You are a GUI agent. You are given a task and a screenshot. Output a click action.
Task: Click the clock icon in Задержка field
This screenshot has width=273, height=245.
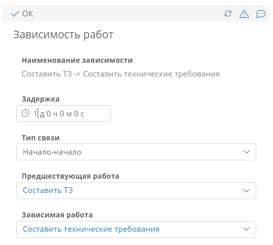coord(25,113)
